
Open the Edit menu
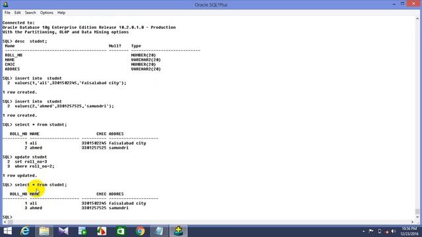[x=18, y=13]
